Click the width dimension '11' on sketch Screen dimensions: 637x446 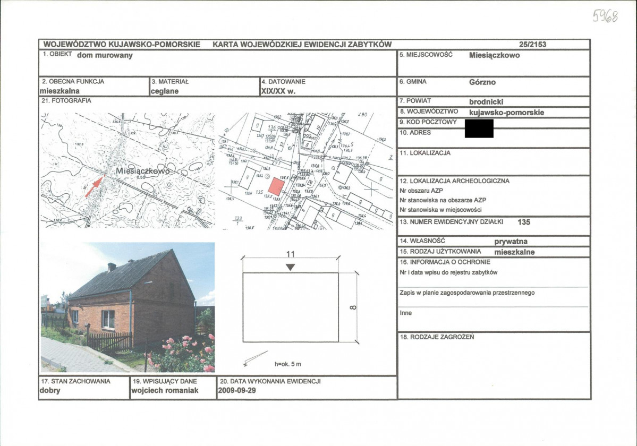pos(290,254)
